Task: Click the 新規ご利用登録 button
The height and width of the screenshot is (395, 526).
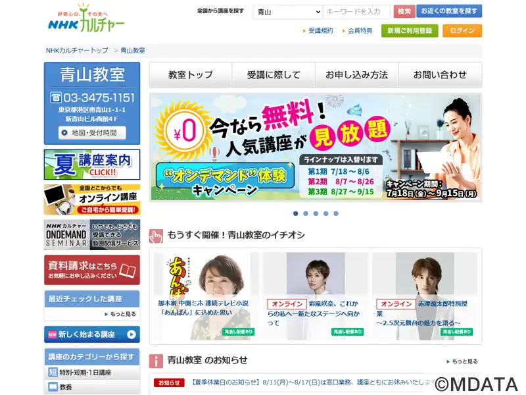Action: (410, 31)
